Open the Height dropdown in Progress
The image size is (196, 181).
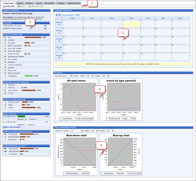click(106, 76)
